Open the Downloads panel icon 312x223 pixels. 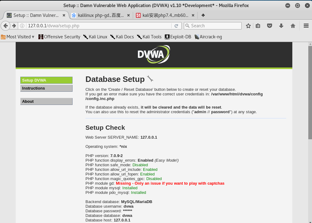(x=281, y=26)
